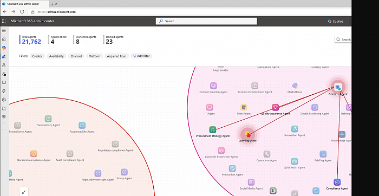Select the Production Agent icon

[x=232, y=168]
